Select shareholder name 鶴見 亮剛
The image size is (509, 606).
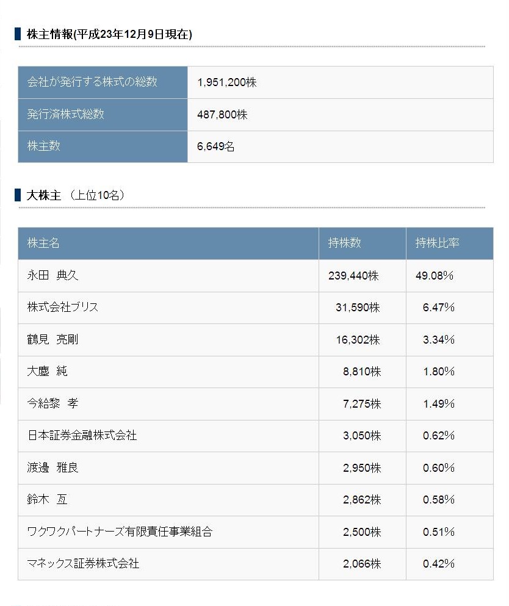tap(52, 339)
